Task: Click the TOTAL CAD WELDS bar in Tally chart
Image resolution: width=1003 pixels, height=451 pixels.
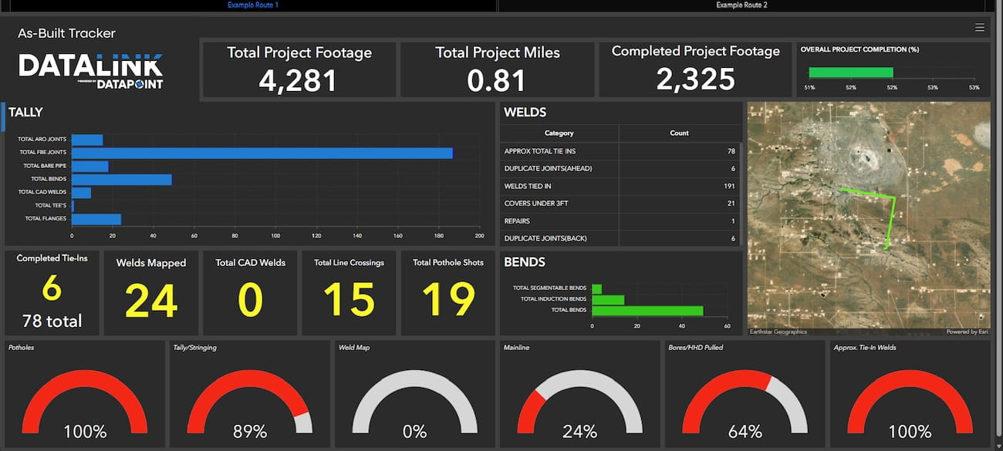Action: click(81, 193)
